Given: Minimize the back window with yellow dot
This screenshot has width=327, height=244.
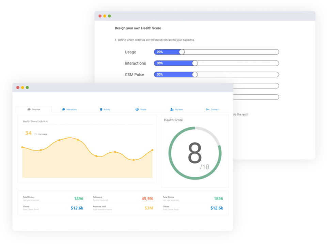Looking at the screenshot, I should tap(105, 16).
